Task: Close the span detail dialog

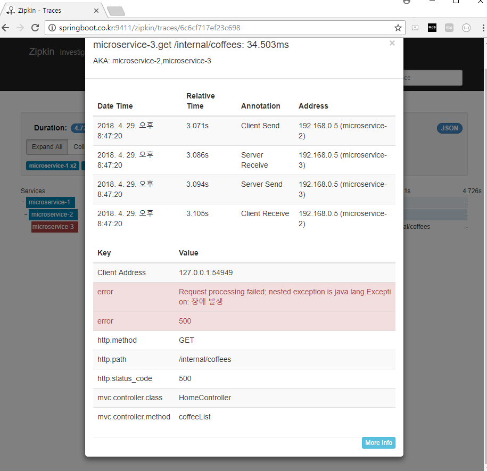Action: coord(392,43)
